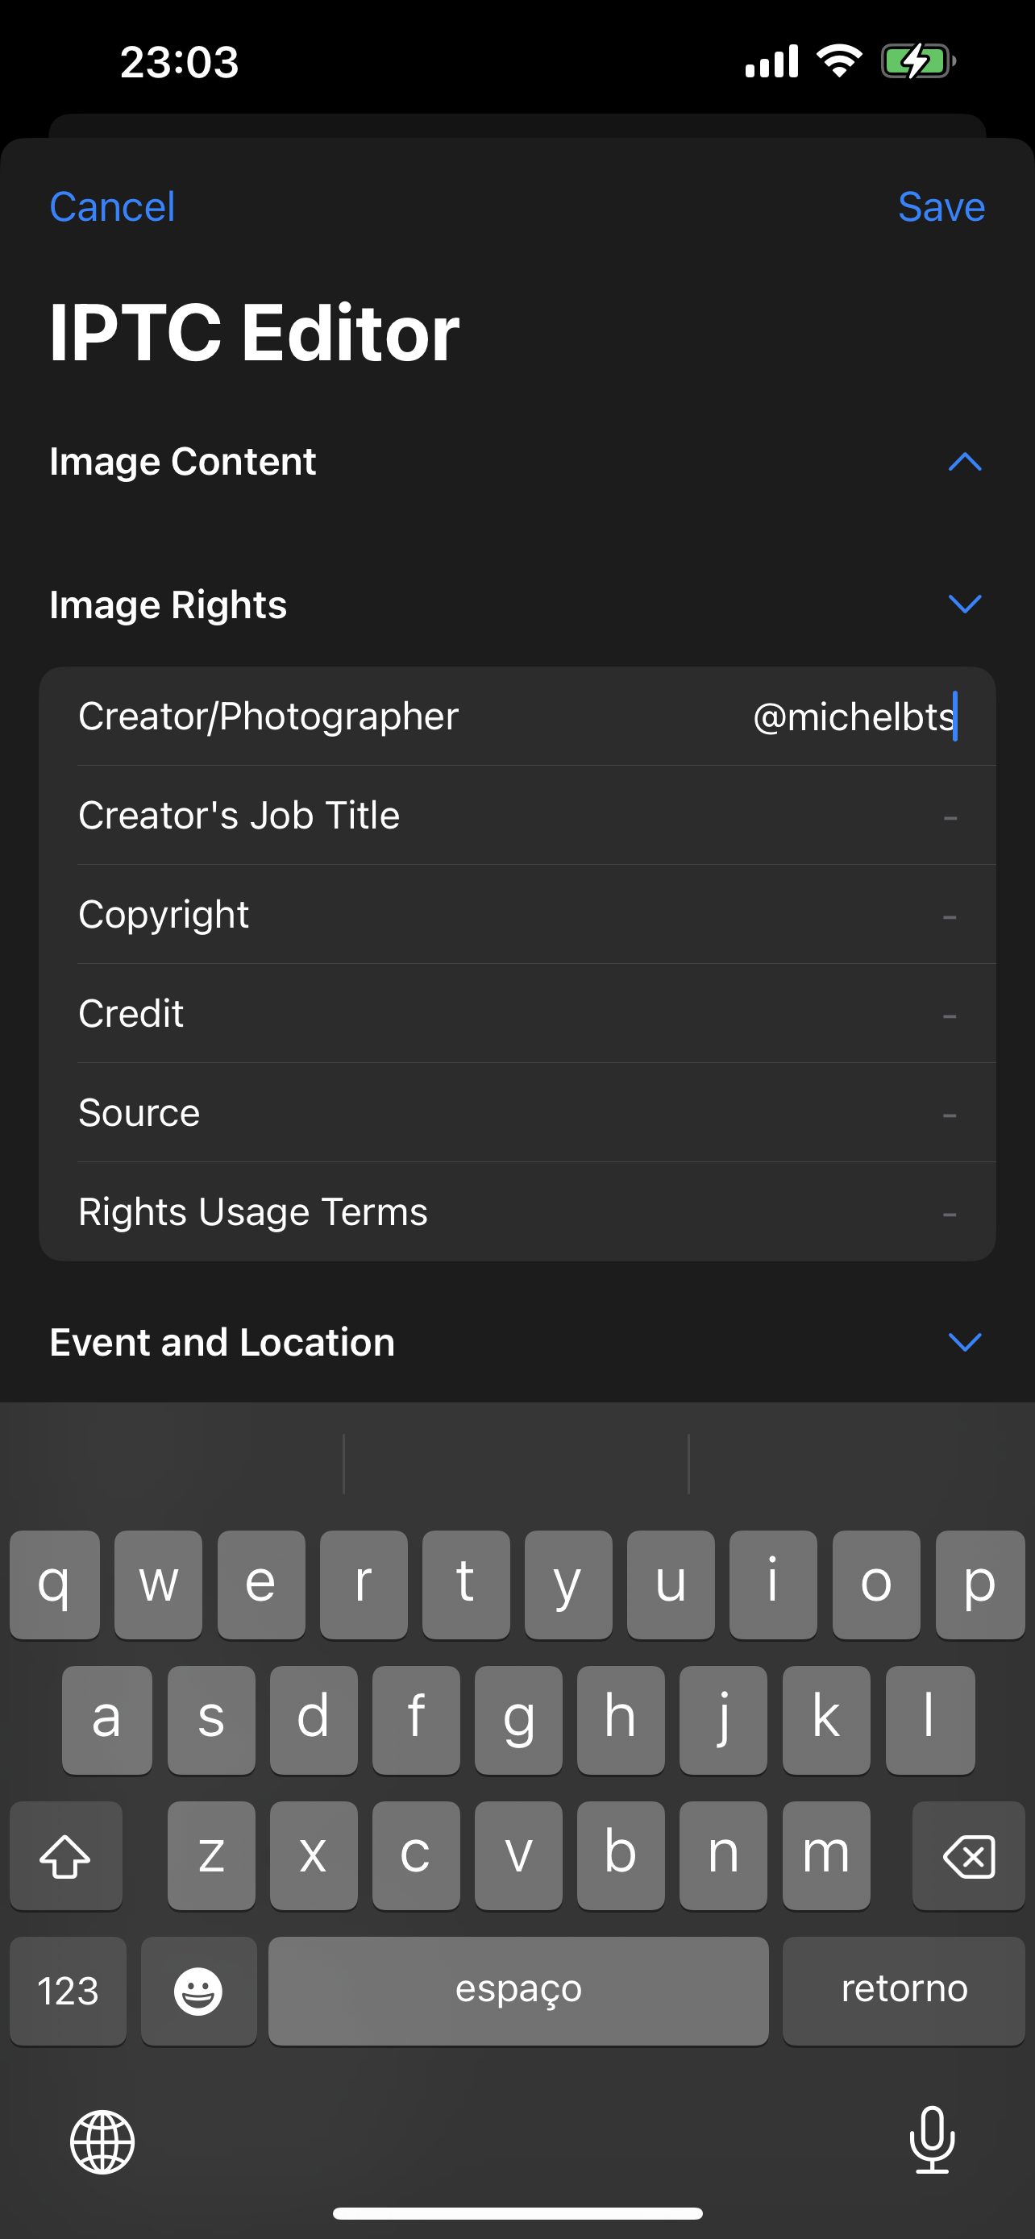
Task: Open the Rights Usage Terms field
Action: click(517, 1211)
